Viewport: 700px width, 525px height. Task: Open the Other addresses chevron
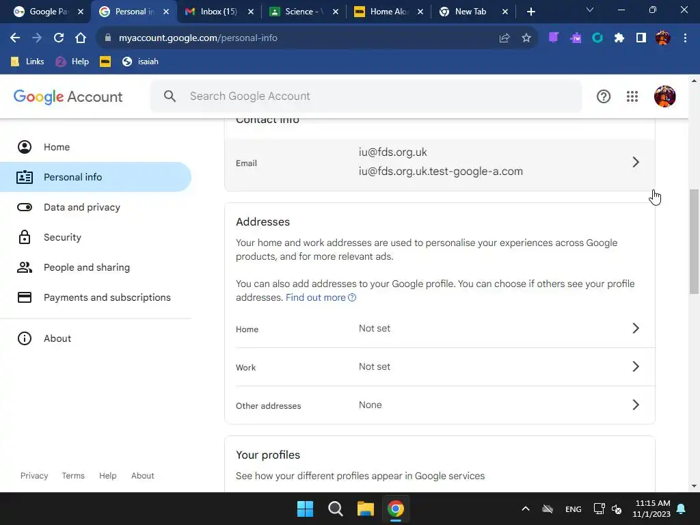point(636,405)
